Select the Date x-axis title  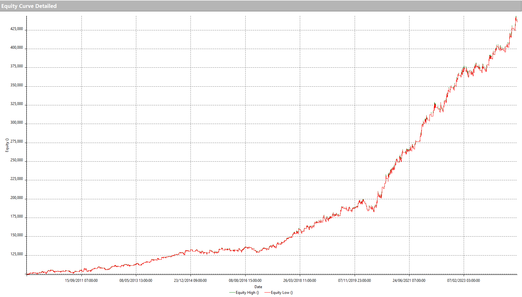tap(258, 287)
